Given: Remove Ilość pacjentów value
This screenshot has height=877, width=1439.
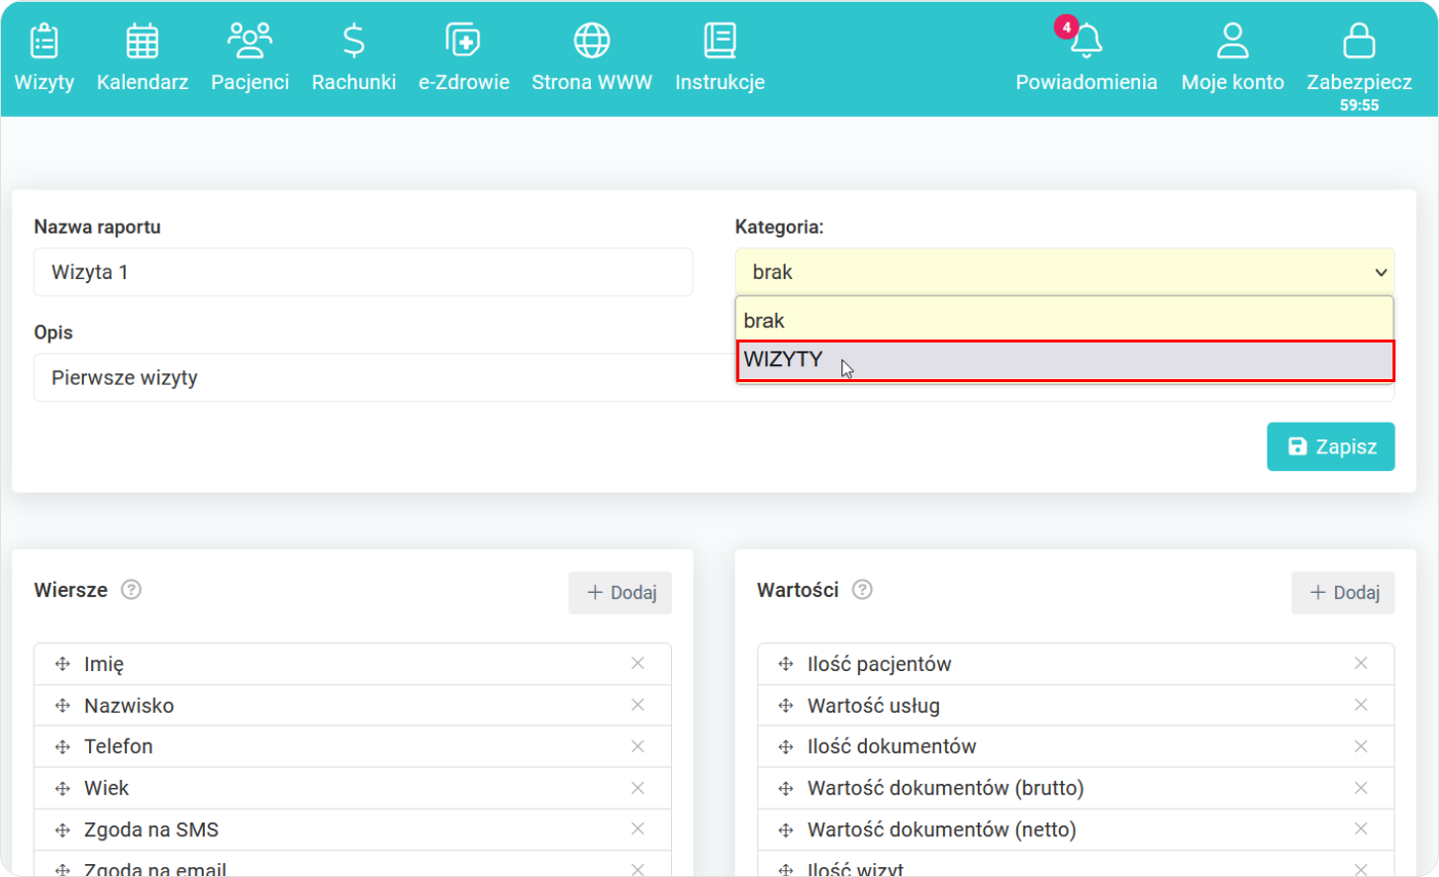Looking at the screenshot, I should point(1361,663).
